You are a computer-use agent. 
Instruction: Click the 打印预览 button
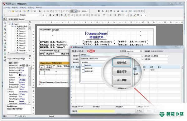click(x=122, y=63)
